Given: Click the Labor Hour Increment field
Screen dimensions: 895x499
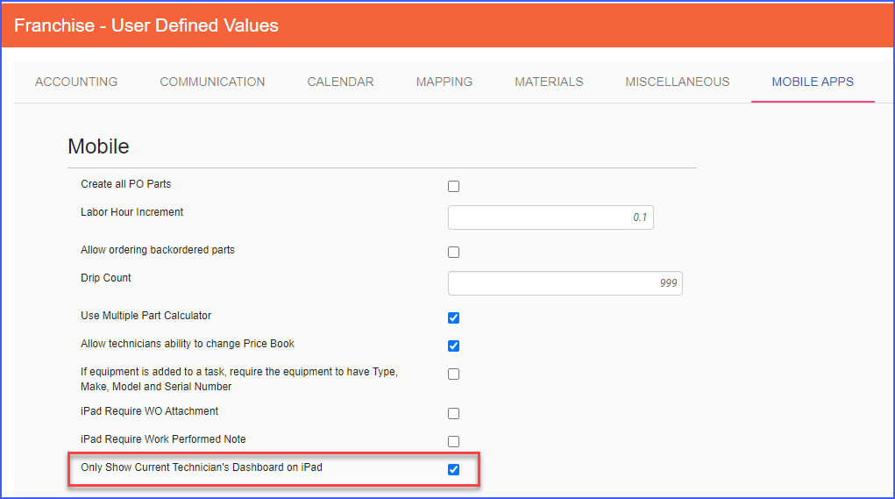Looking at the screenshot, I should (x=550, y=217).
